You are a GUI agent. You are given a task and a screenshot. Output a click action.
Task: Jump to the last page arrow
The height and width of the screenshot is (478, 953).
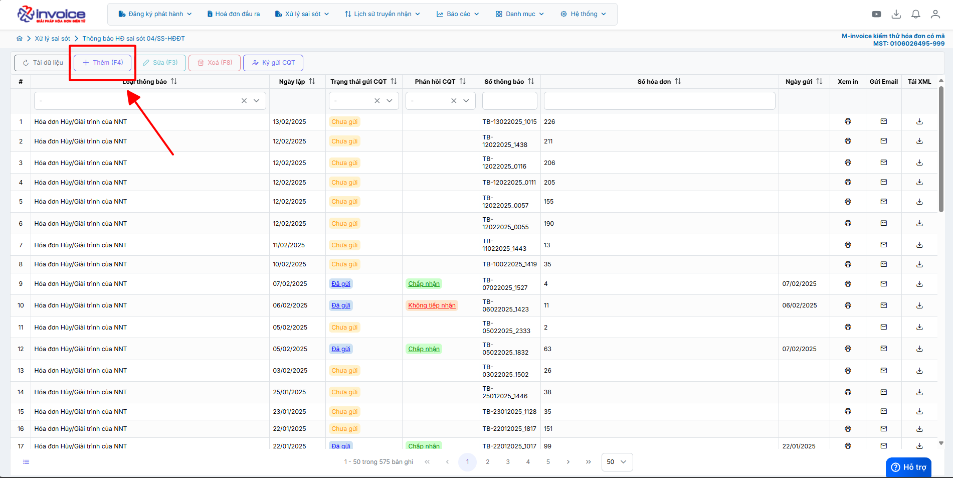(589, 462)
